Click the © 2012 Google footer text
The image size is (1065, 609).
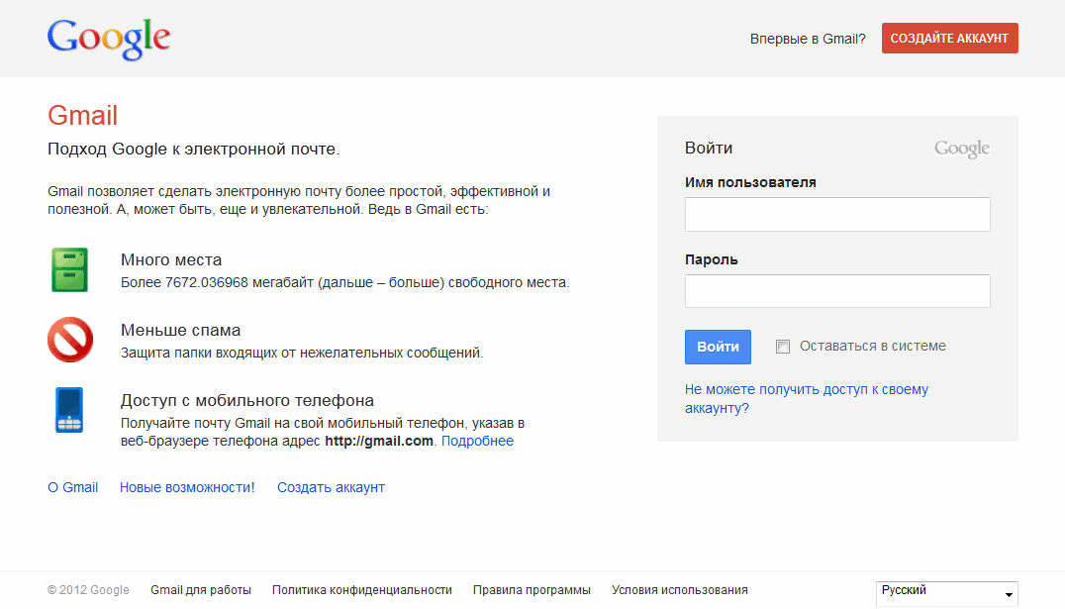click(88, 590)
